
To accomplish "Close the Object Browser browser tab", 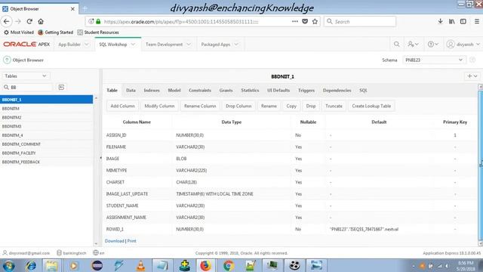I will click(x=72, y=9).
